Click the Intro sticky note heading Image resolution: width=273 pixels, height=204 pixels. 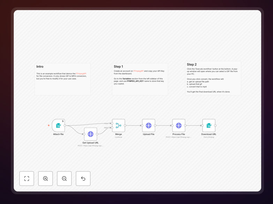point(40,67)
